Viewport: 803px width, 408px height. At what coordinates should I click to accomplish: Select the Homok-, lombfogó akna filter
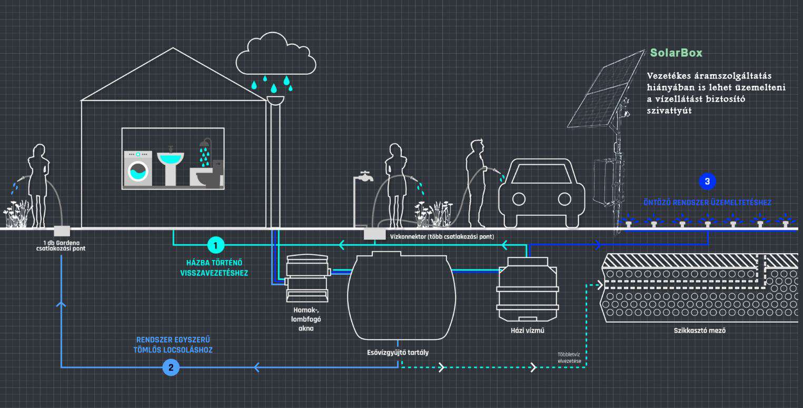(306, 278)
